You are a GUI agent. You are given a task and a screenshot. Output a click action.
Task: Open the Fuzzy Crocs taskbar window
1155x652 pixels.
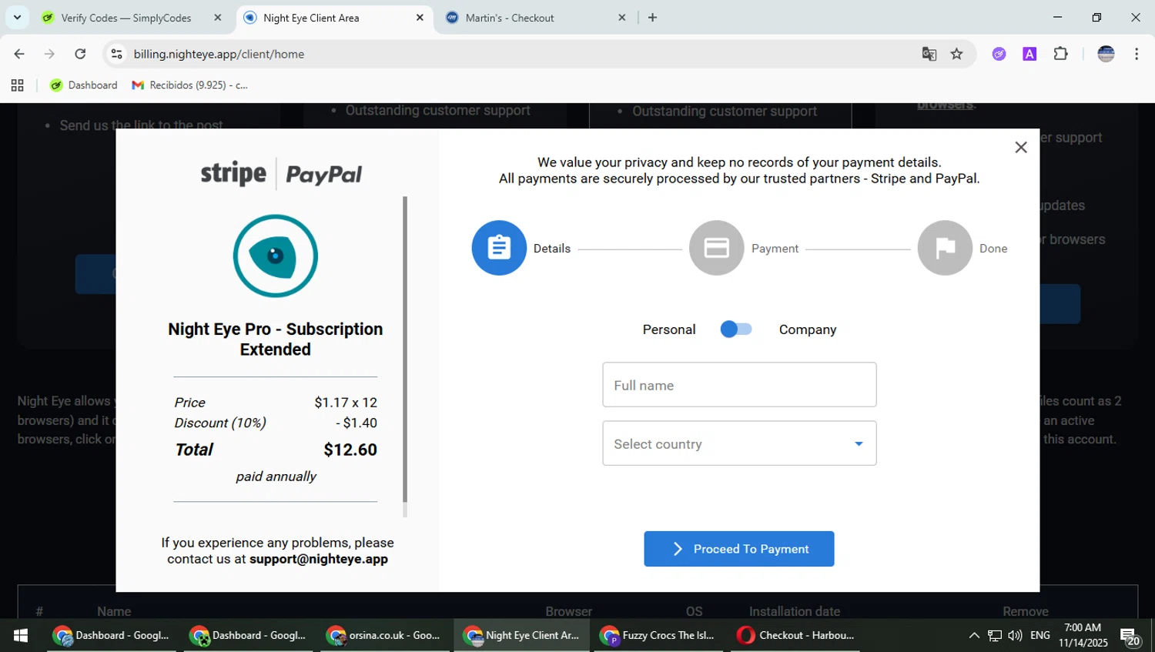tap(658, 636)
